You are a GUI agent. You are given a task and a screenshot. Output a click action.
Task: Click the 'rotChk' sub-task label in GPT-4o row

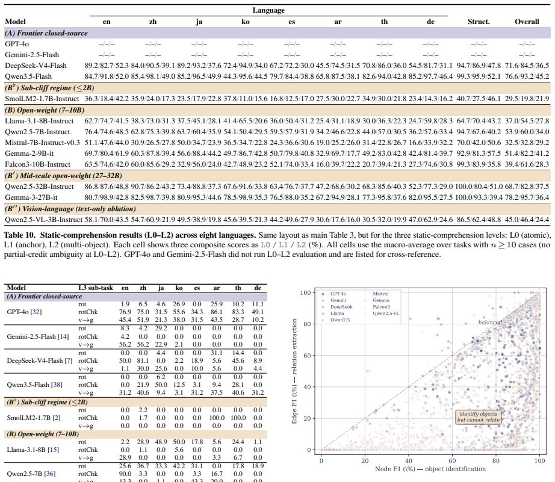click(88, 312)
